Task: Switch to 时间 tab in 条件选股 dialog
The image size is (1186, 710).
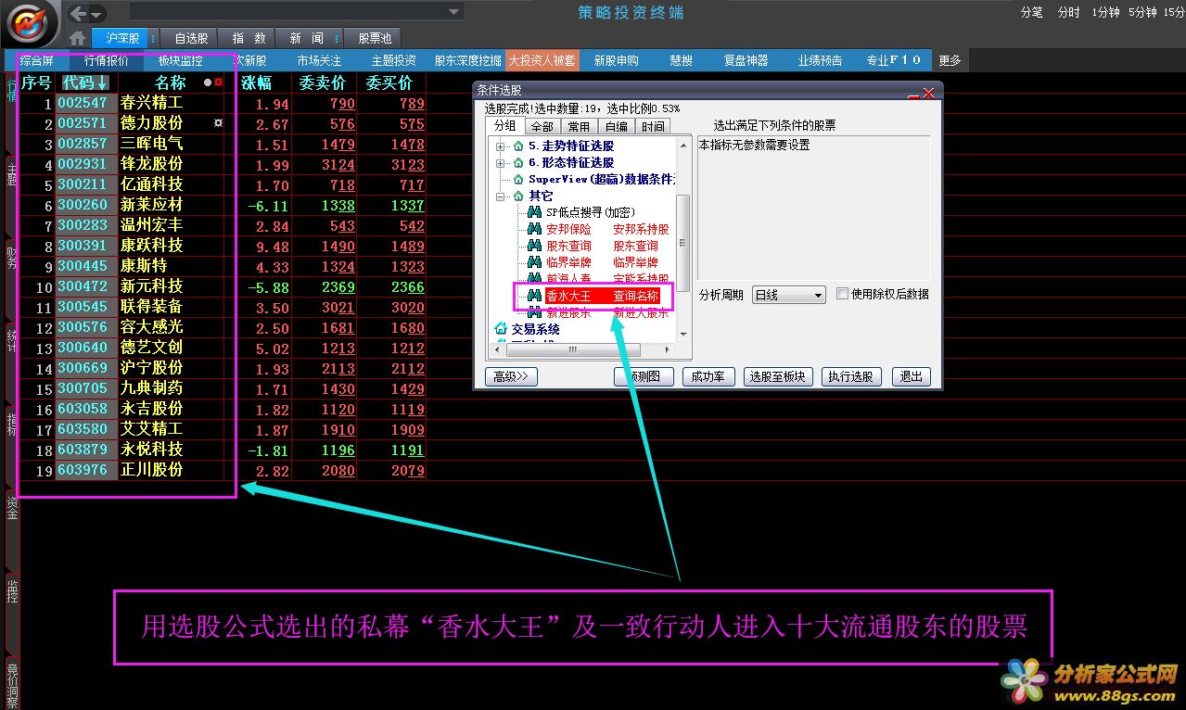Action: (653, 126)
